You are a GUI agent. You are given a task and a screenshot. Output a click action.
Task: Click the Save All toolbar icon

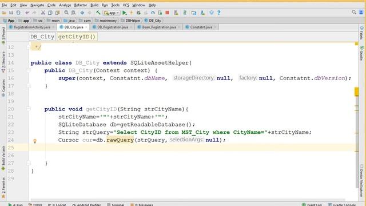[x=11, y=13]
